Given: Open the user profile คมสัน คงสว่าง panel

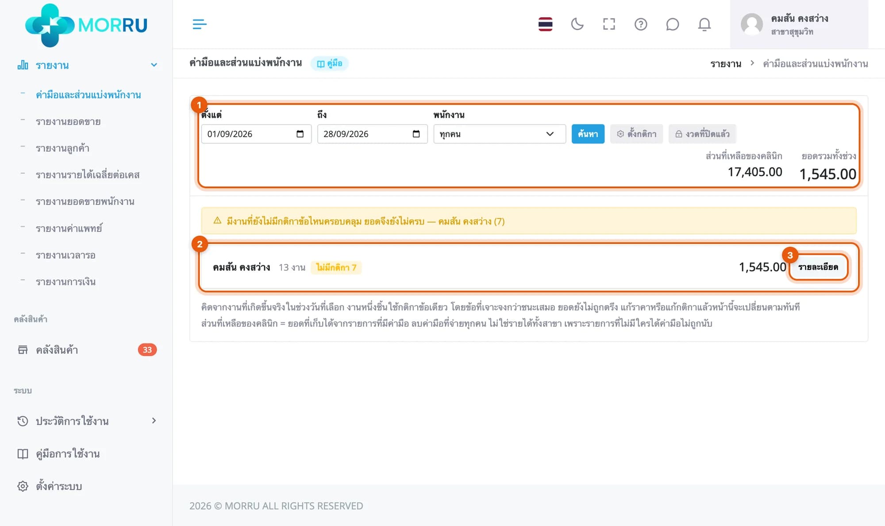Looking at the screenshot, I should (x=799, y=24).
